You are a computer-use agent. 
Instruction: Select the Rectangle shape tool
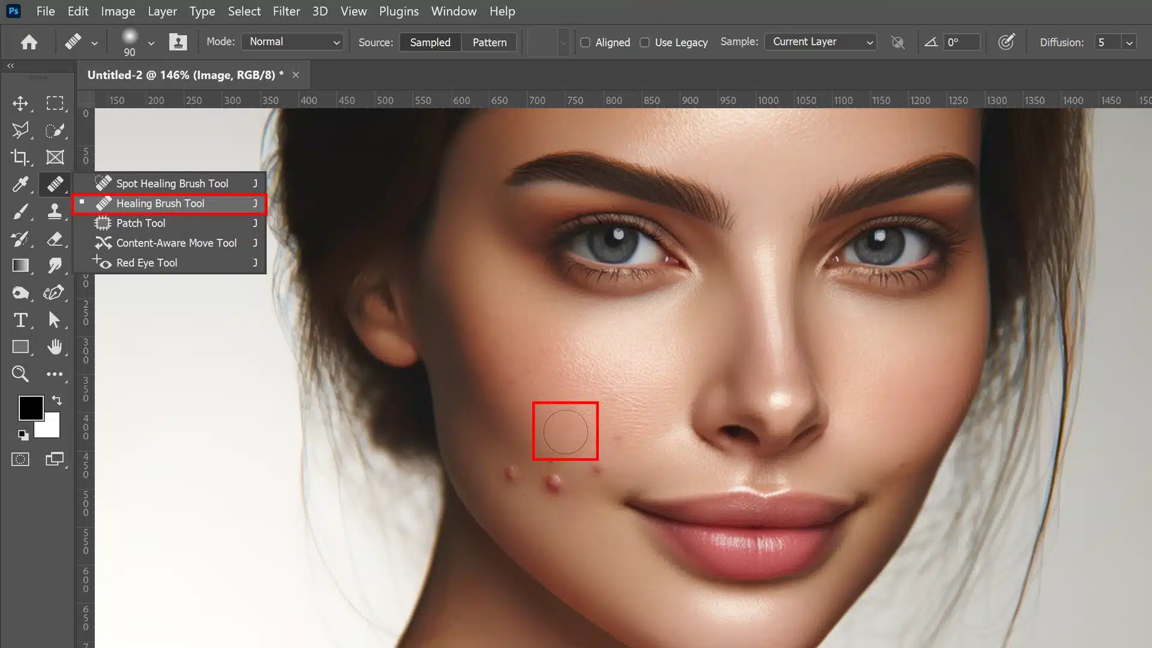(20, 347)
